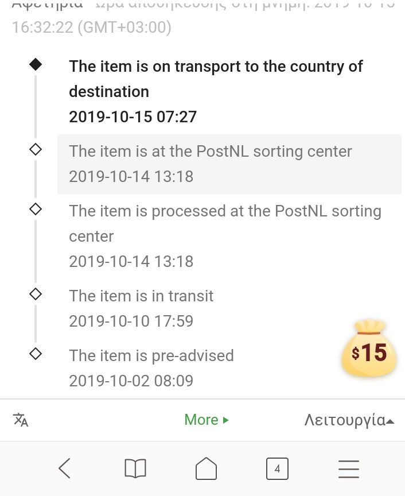The image size is (405, 496).
Task: Go back with the browser back arrow
Action: 65,468
